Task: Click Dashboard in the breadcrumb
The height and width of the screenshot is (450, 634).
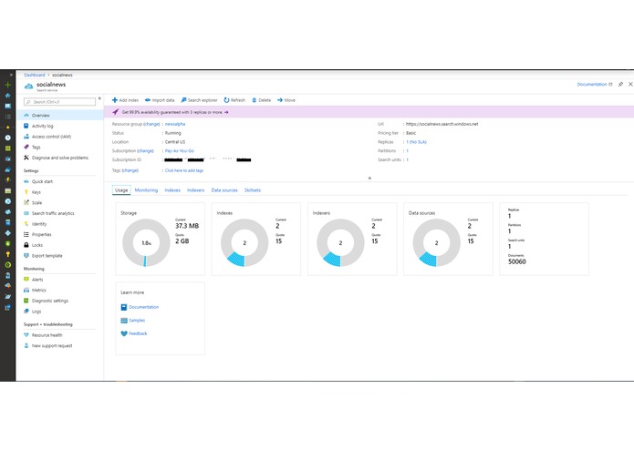Action: click(x=35, y=75)
